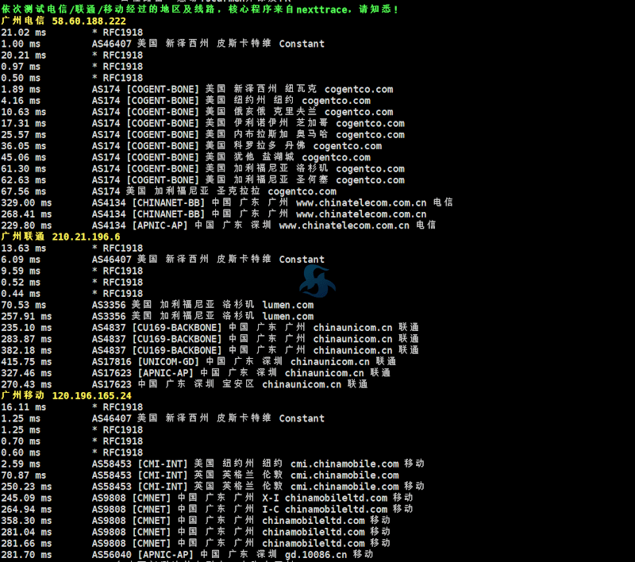635x562 pixels.
Task: Select '丹佛' in the 36.05 ms row
Action: point(294,146)
